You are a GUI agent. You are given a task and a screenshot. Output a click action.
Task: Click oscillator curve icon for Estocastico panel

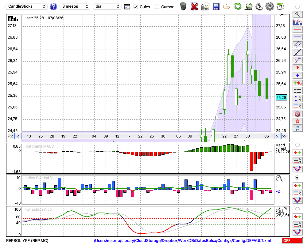[x=297, y=232]
